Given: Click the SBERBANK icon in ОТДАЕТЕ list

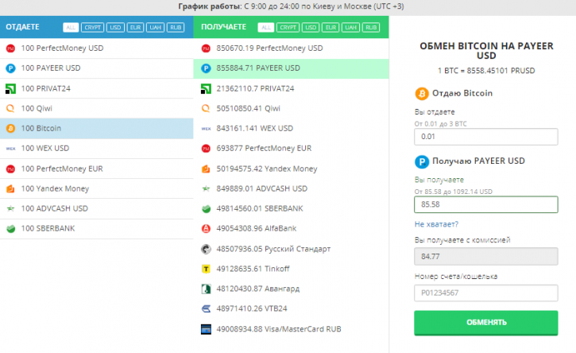Looking at the screenshot, I should [x=10, y=229].
